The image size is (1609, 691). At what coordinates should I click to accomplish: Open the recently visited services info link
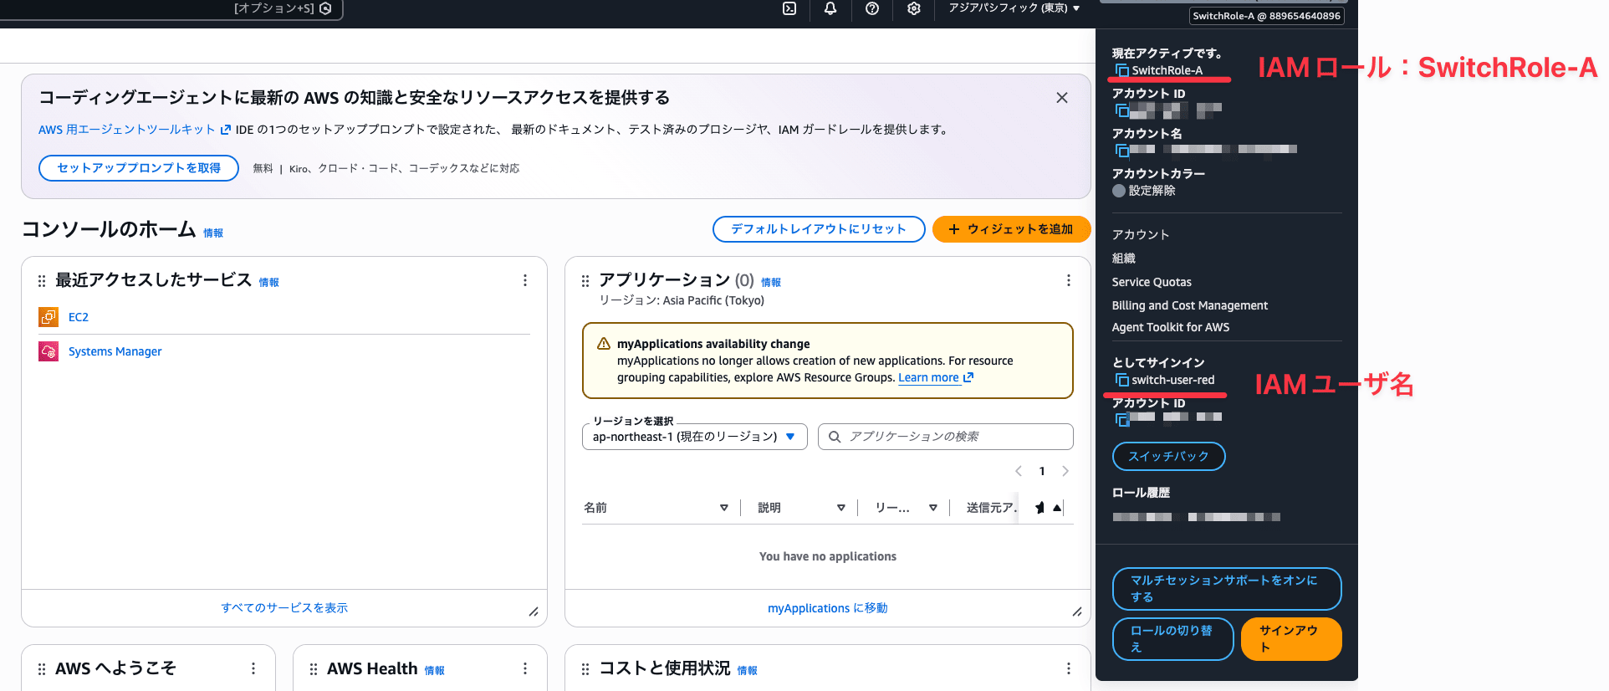pos(269,283)
